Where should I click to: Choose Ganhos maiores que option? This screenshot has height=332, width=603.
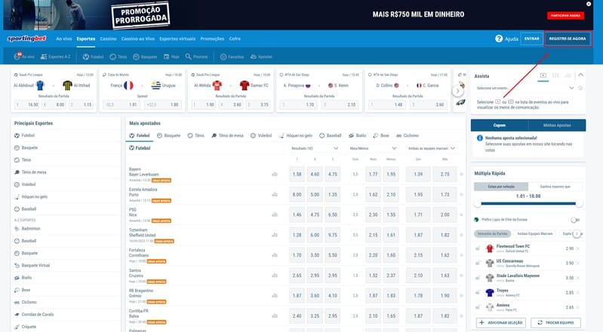tap(555, 187)
